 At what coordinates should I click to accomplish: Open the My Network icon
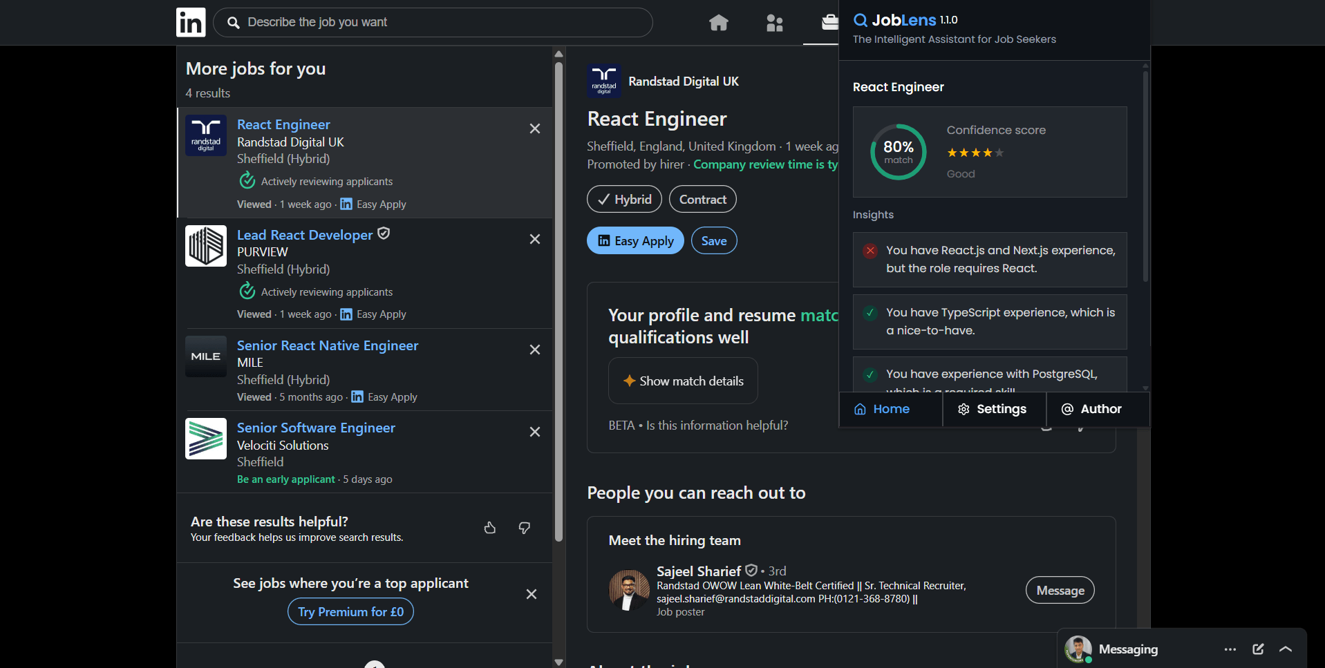[775, 23]
